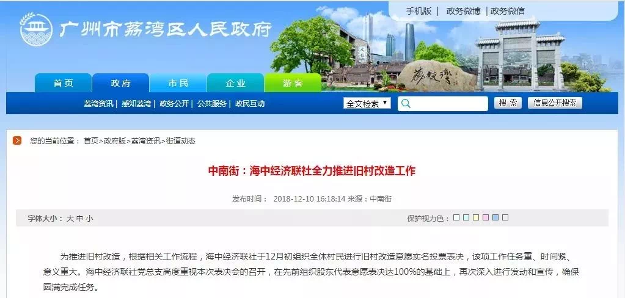Click the 搜索 button

[x=508, y=103]
